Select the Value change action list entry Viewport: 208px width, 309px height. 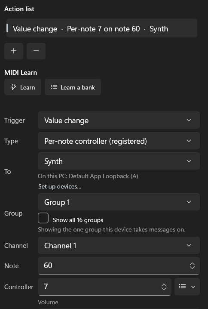102,28
